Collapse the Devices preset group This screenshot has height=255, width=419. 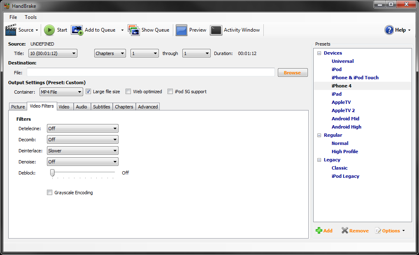(x=319, y=53)
